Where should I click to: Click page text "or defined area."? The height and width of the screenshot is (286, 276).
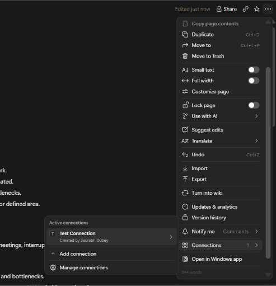click(20, 204)
